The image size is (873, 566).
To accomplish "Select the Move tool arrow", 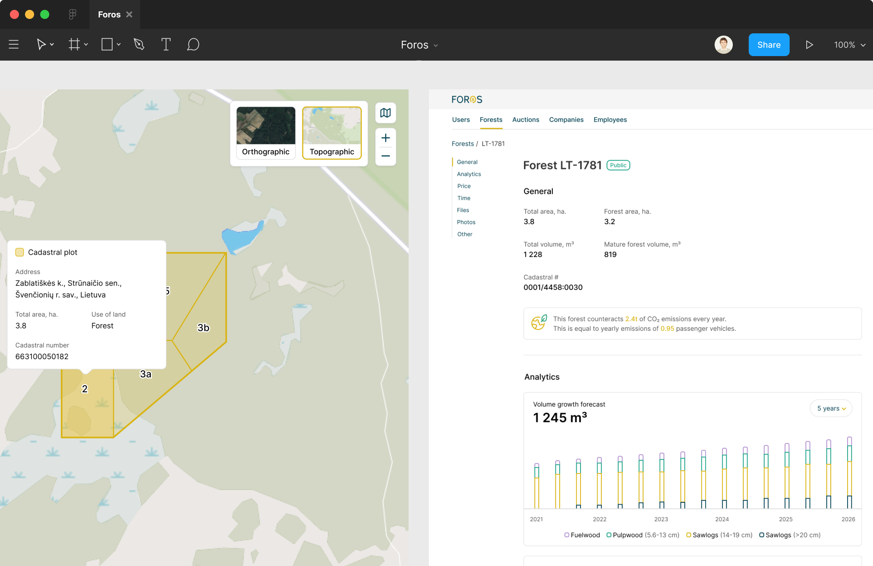I will pyautogui.click(x=41, y=45).
